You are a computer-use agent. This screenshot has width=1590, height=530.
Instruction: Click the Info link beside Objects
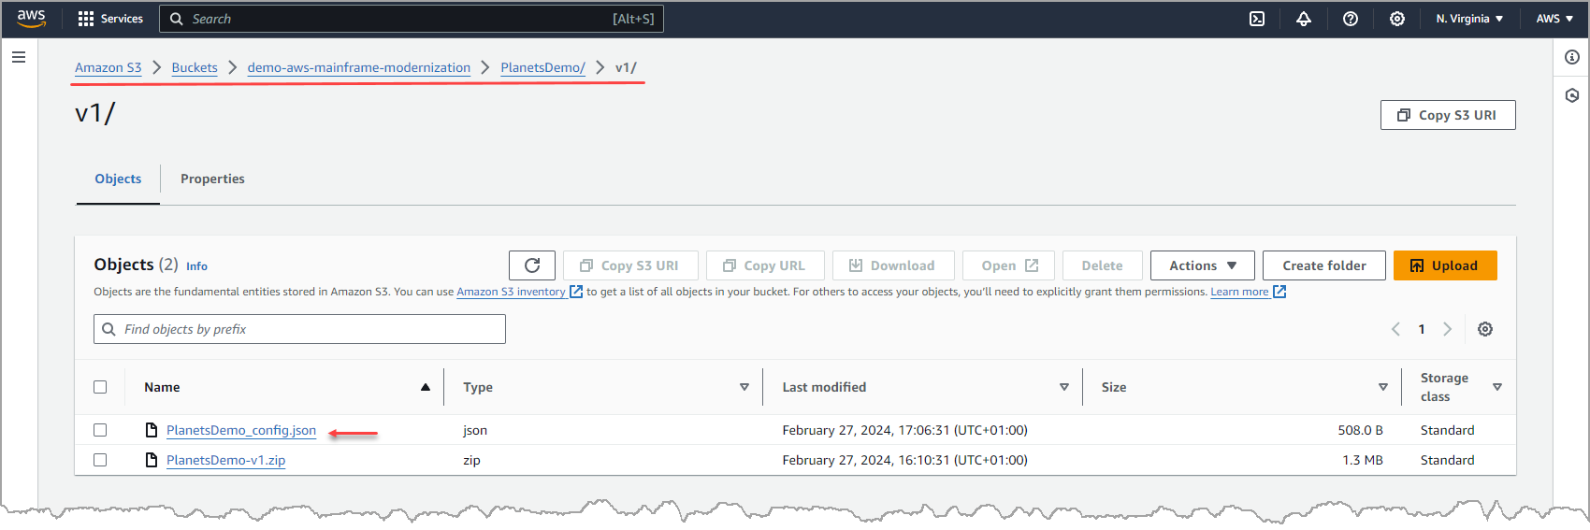pyautogui.click(x=196, y=266)
